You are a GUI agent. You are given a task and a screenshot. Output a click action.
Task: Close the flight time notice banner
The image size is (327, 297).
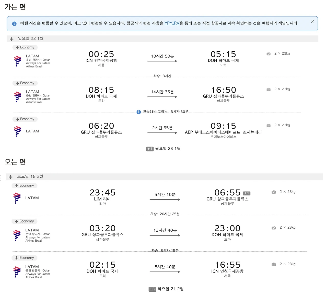pos(312,21)
